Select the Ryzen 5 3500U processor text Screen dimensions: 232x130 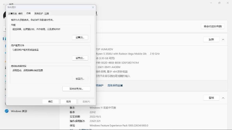128,54
